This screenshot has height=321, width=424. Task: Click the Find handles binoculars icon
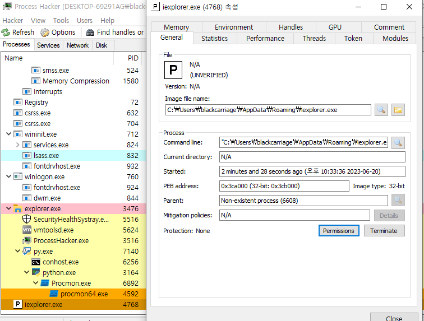point(90,32)
